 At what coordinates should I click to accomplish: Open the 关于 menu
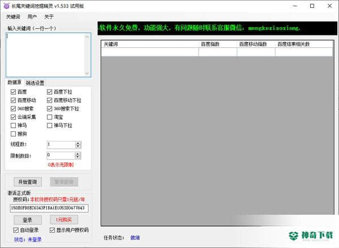49,17
